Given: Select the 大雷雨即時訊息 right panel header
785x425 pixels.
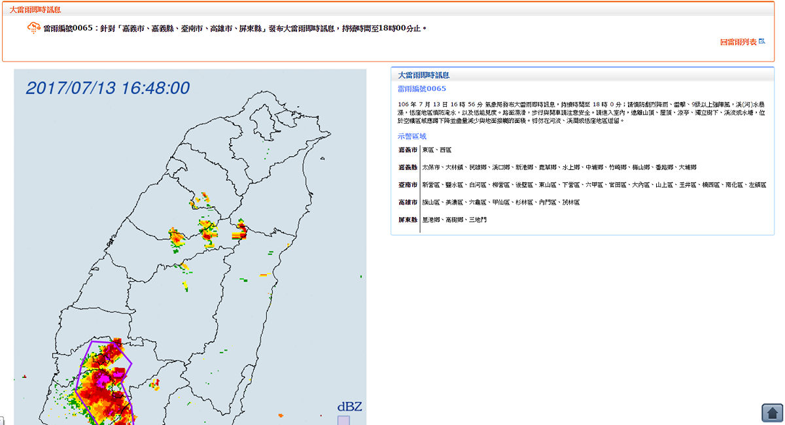Looking at the screenshot, I should coord(423,75).
